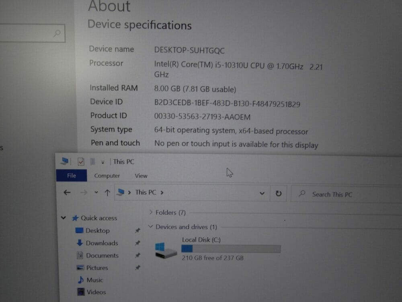Go up one level with Up arrow
This screenshot has width=402, height=302.
tap(107, 192)
